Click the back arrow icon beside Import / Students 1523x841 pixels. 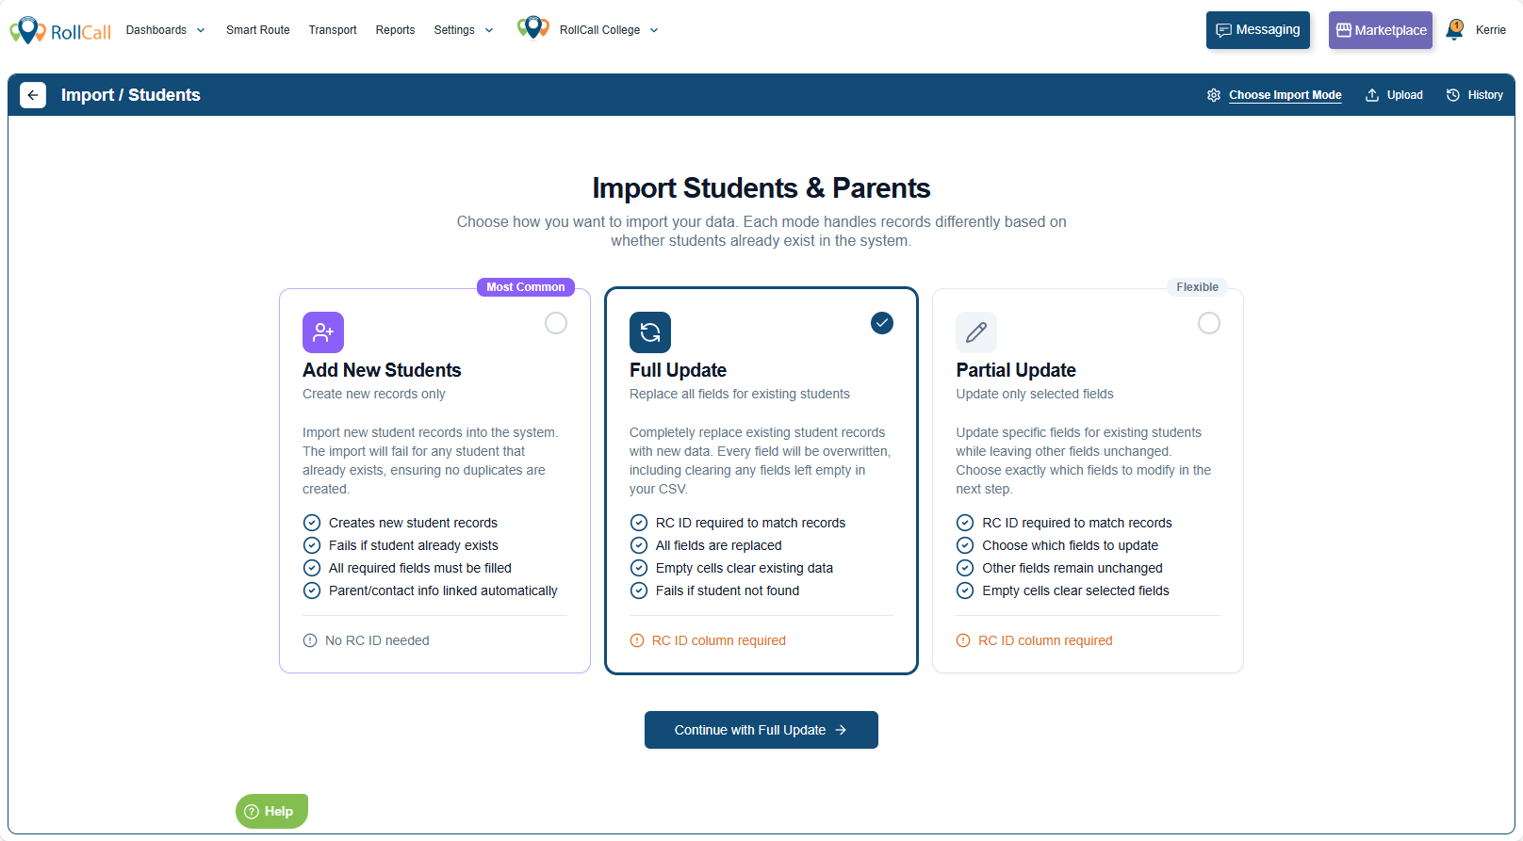tap(33, 95)
